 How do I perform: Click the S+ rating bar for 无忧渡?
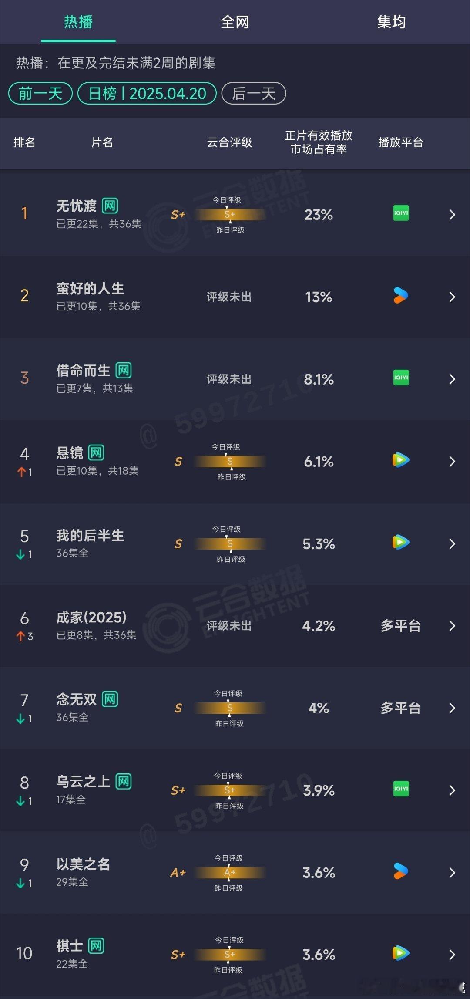(x=230, y=214)
